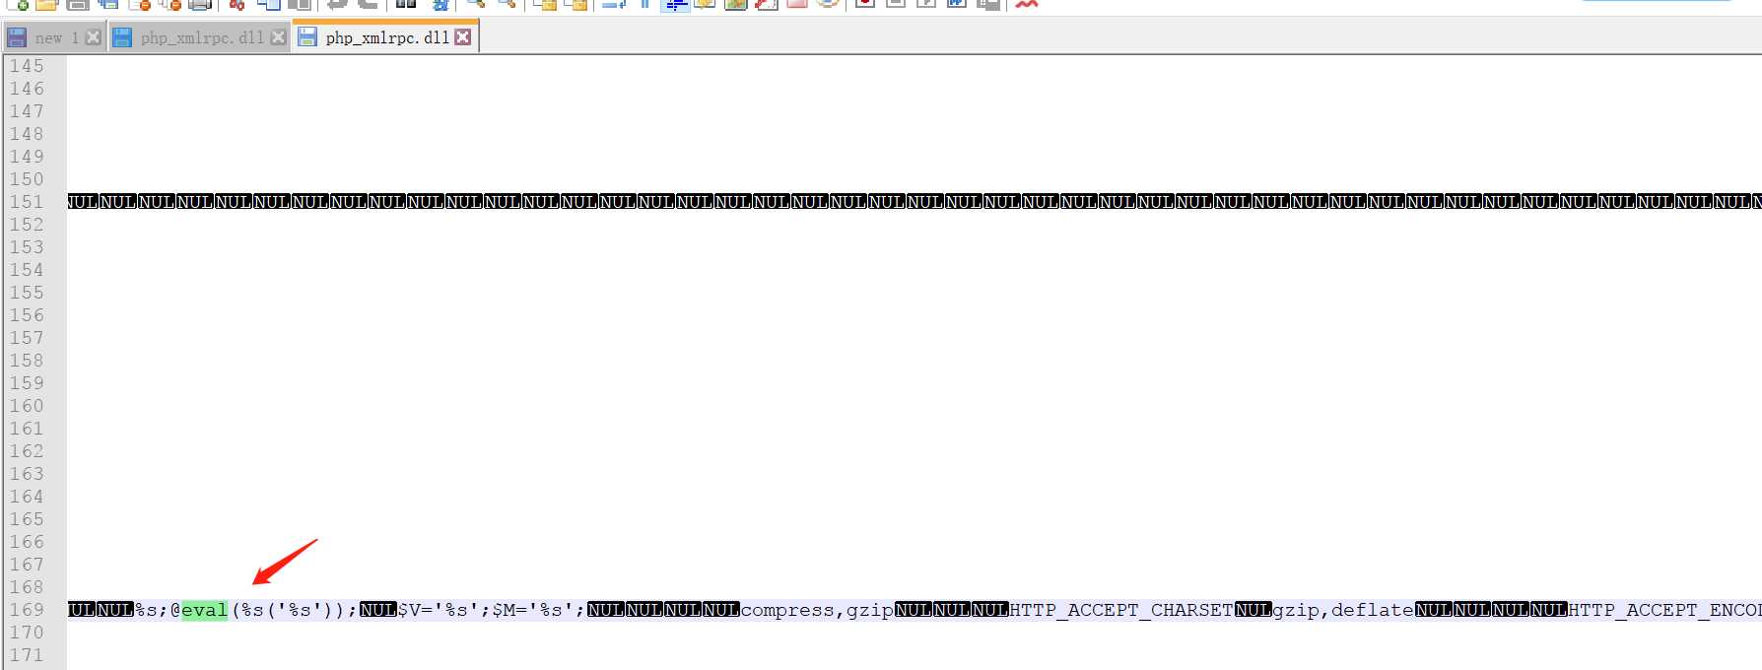Click line number 145 in the margin
This screenshot has width=1762, height=670.
pos(27,66)
